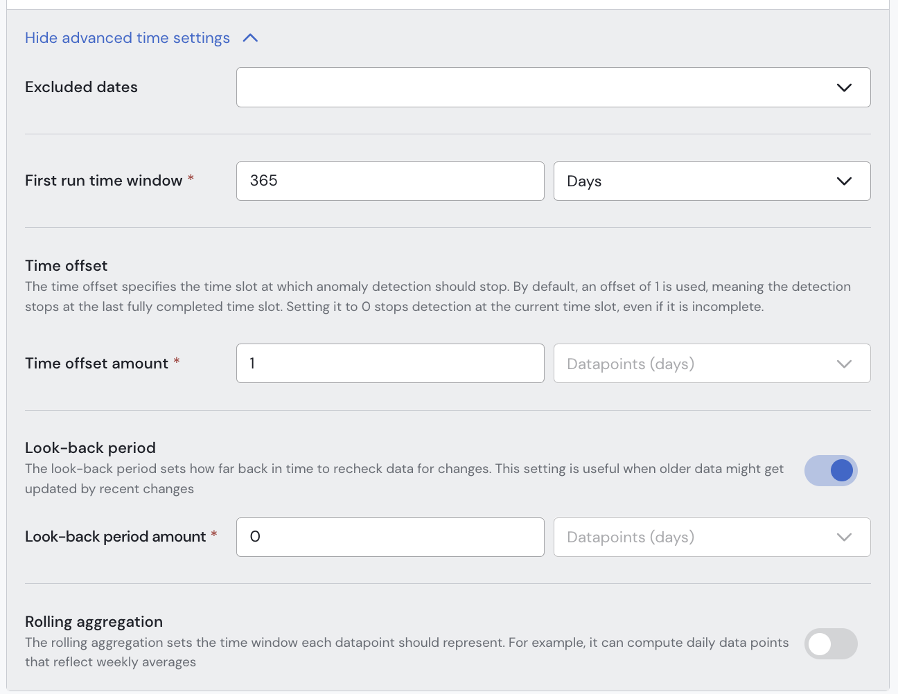Screen dimensions: 898x694
Task: Collapse via Hide advanced time settings link
Action: tap(127, 38)
